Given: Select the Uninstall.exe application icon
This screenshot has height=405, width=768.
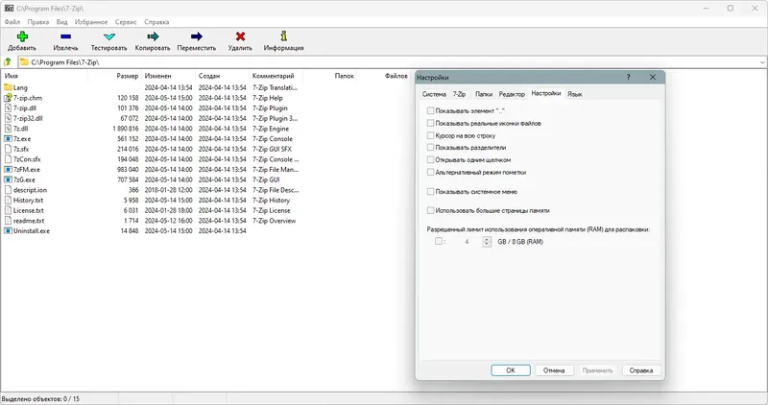Looking at the screenshot, I should (x=8, y=230).
